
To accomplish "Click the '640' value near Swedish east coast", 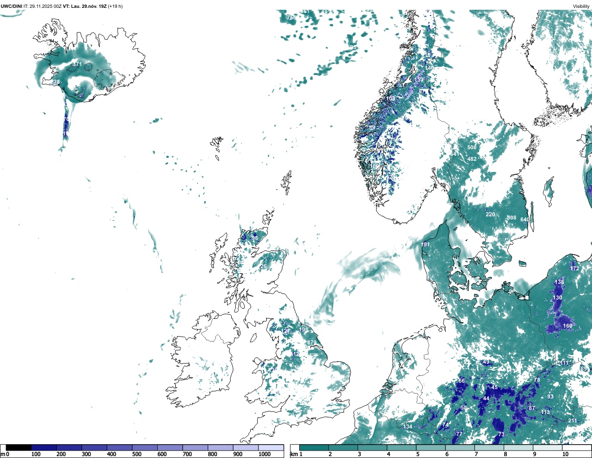I will coord(525,220).
